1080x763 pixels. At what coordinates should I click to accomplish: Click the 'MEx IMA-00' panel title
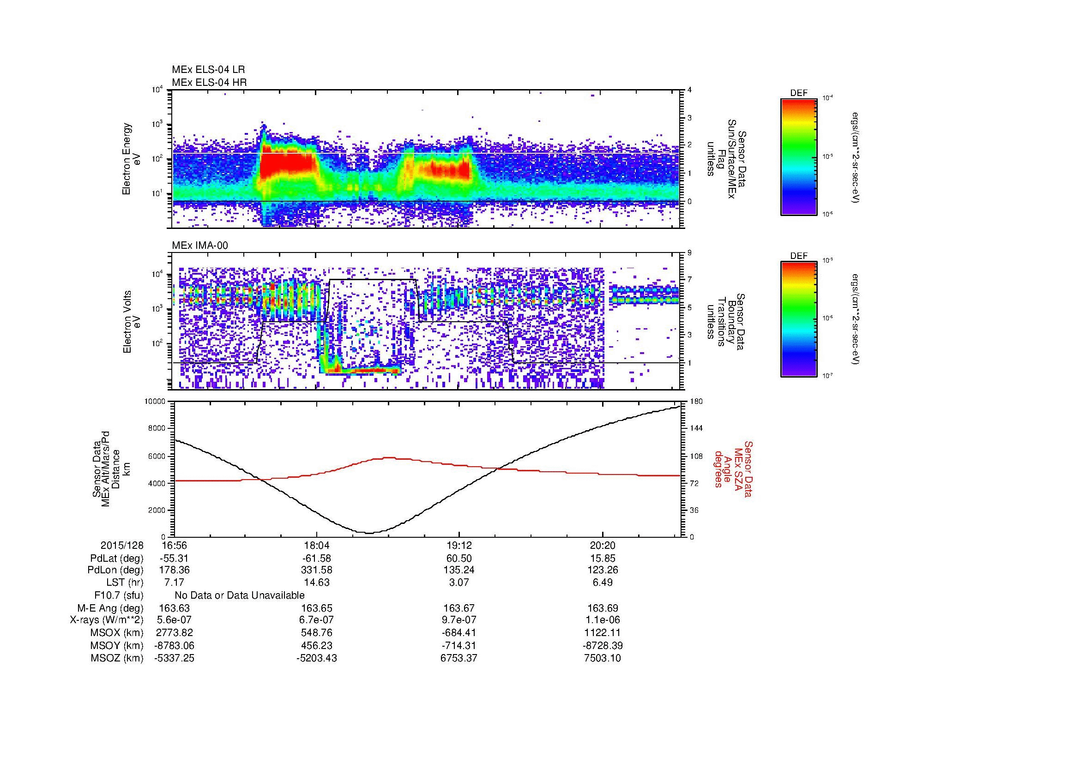point(200,246)
